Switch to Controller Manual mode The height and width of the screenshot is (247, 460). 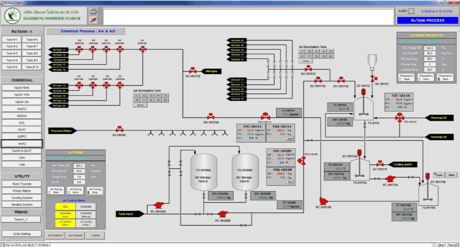tap(86, 215)
